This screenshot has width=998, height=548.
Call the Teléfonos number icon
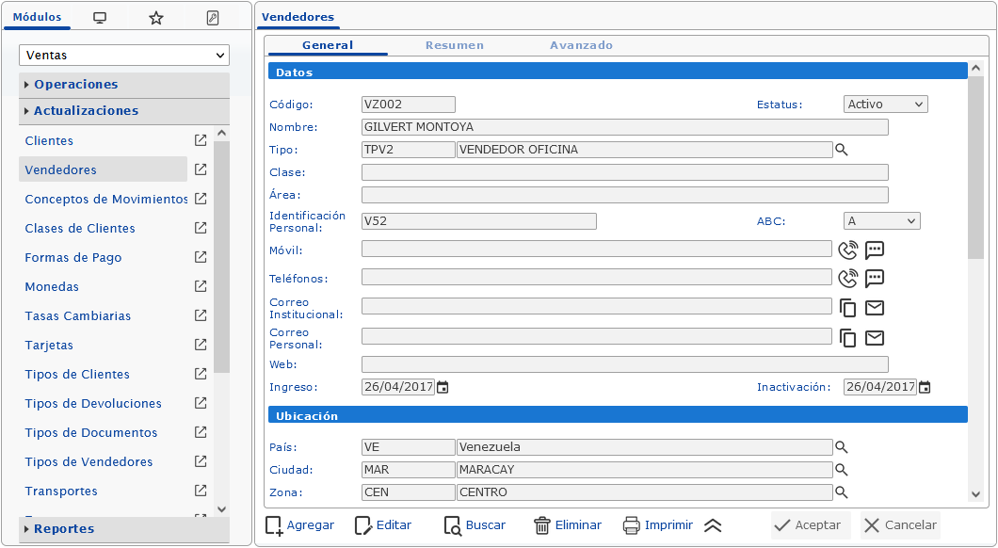[847, 278]
